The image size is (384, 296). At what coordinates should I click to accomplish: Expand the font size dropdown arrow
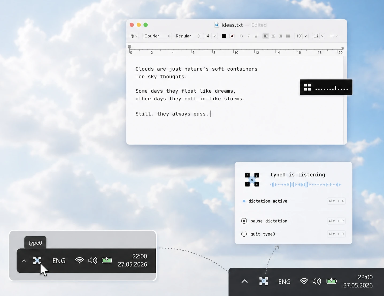(215, 36)
